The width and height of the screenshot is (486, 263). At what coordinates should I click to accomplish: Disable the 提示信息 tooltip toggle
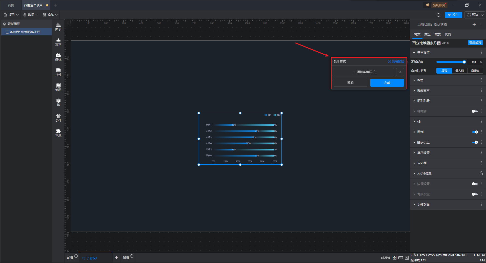[475, 142]
